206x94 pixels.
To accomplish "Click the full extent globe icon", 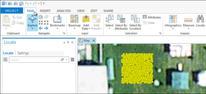I will [x=41, y=17].
